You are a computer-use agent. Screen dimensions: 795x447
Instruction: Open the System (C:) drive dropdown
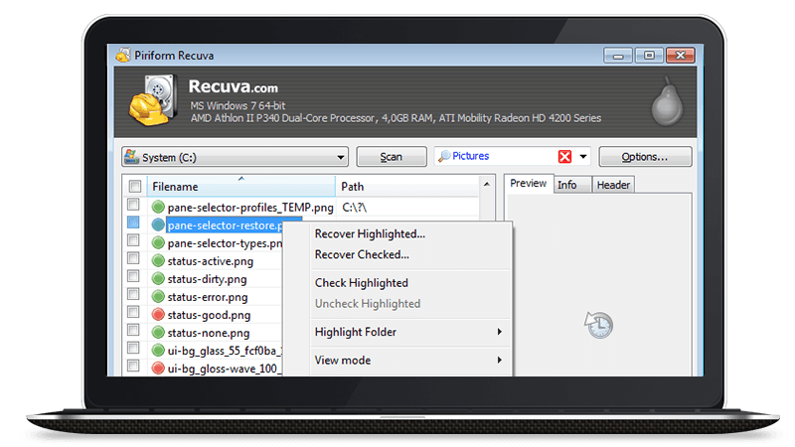(341, 157)
